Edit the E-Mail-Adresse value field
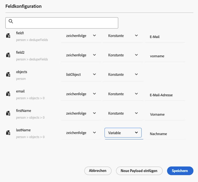The height and width of the screenshot is (182, 198). click(165, 95)
